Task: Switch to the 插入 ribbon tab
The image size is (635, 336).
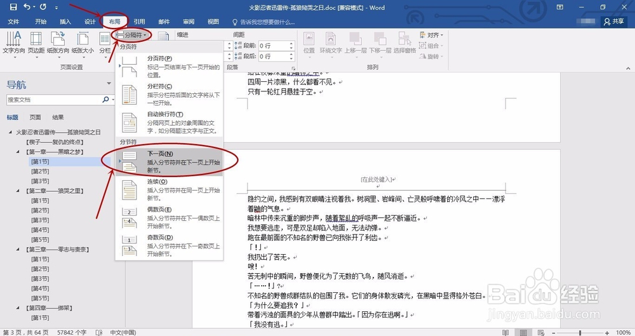Action: tap(65, 22)
